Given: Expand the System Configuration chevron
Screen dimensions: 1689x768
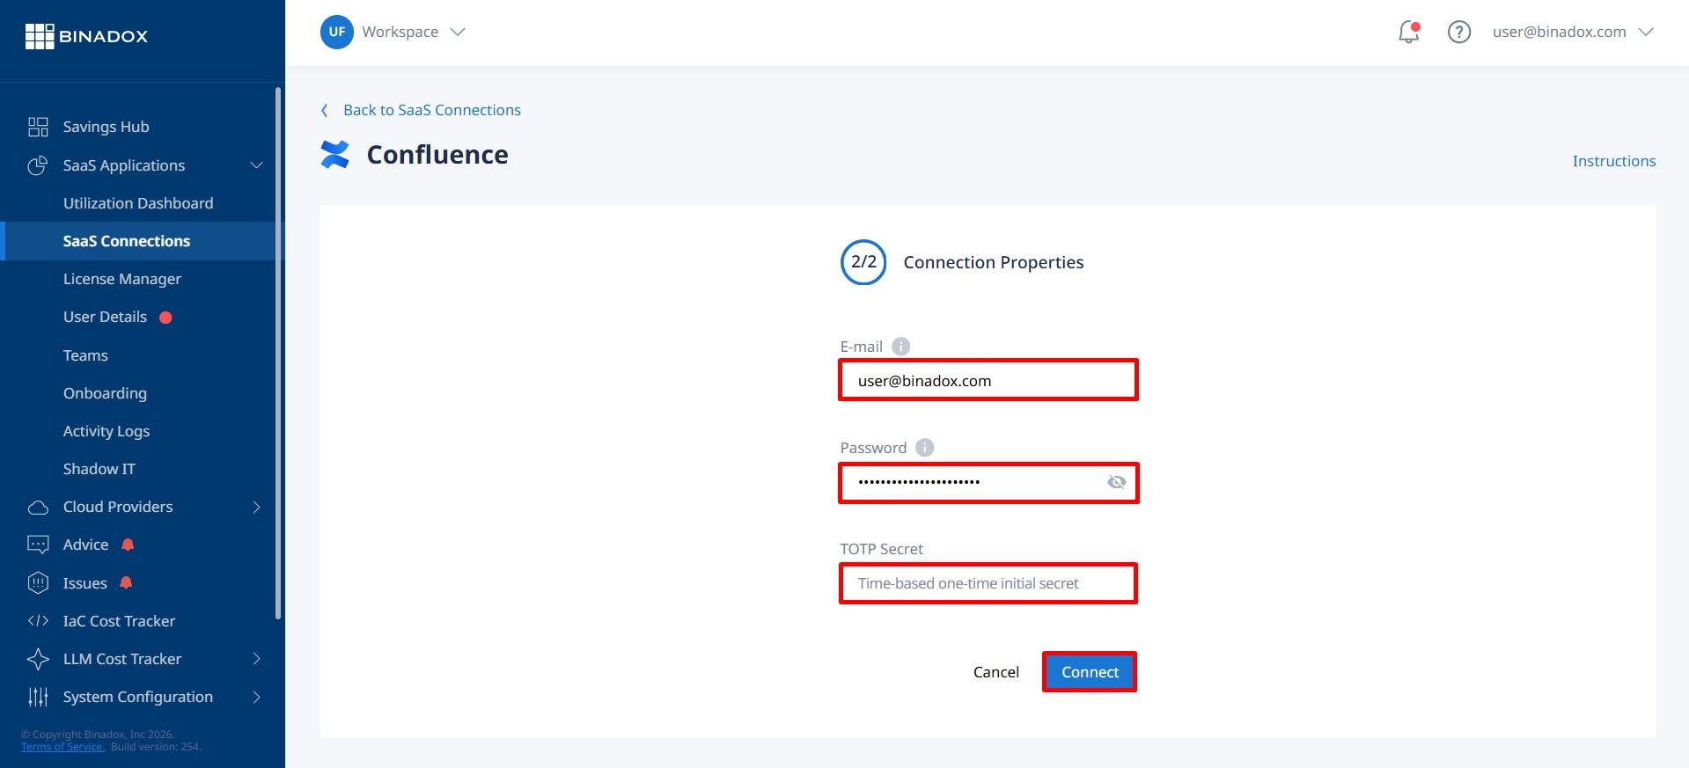Looking at the screenshot, I should point(256,697).
